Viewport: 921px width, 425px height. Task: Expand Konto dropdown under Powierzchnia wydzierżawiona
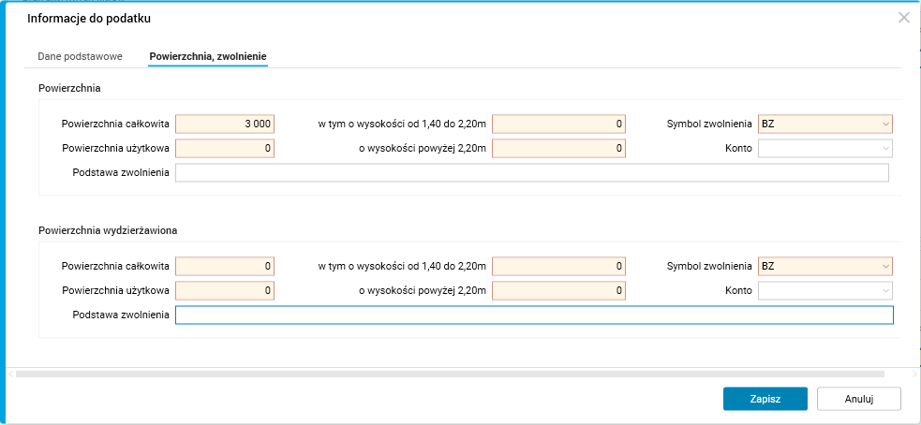coord(824,291)
